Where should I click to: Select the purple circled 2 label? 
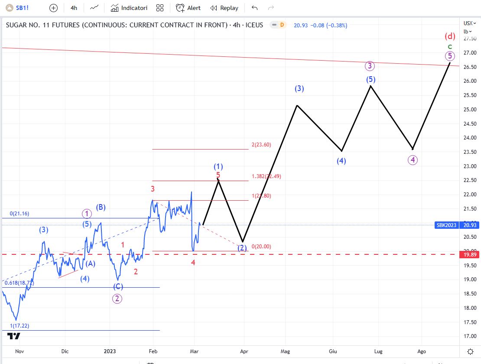[x=117, y=299]
